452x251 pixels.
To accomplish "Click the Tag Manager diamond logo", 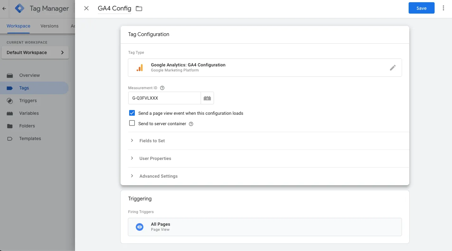I will [20, 8].
